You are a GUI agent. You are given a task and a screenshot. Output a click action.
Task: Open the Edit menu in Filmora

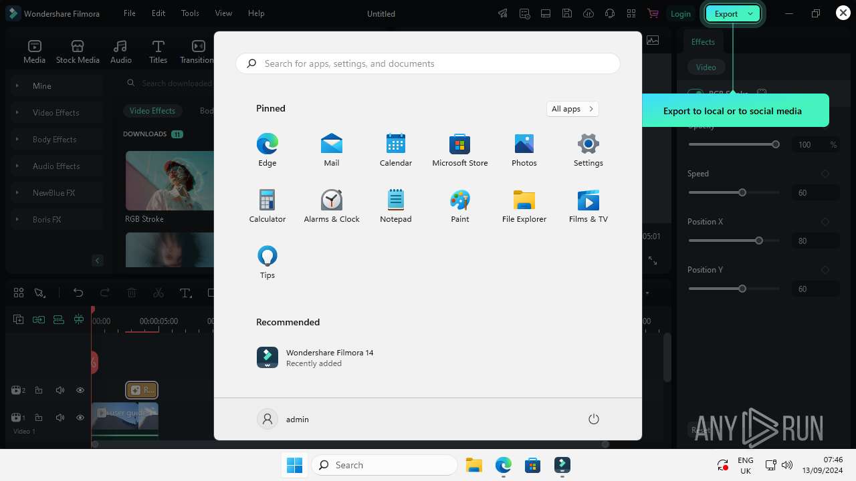(x=158, y=13)
